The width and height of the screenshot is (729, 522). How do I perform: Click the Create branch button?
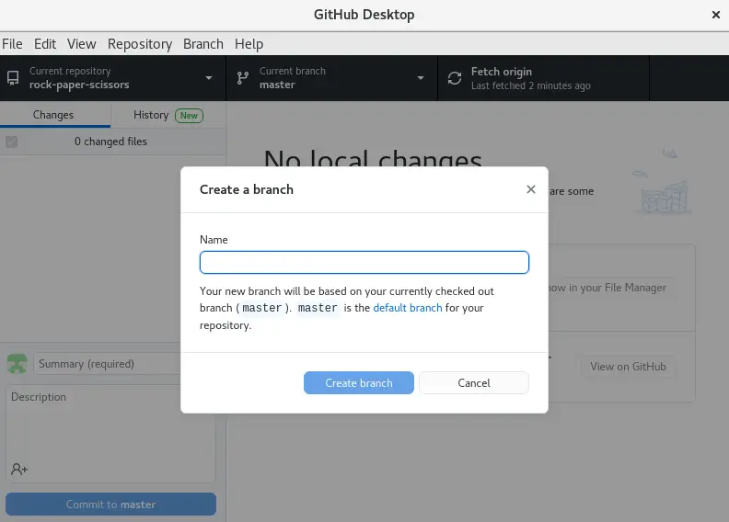(x=358, y=383)
